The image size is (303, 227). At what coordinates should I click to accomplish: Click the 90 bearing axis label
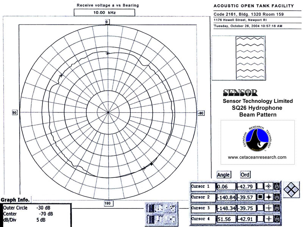coord(15,113)
